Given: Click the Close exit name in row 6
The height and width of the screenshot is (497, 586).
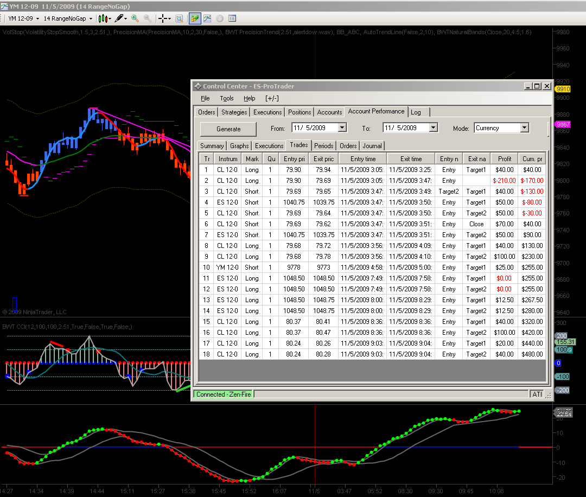Looking at the screenshot, I should click(476, 224).
